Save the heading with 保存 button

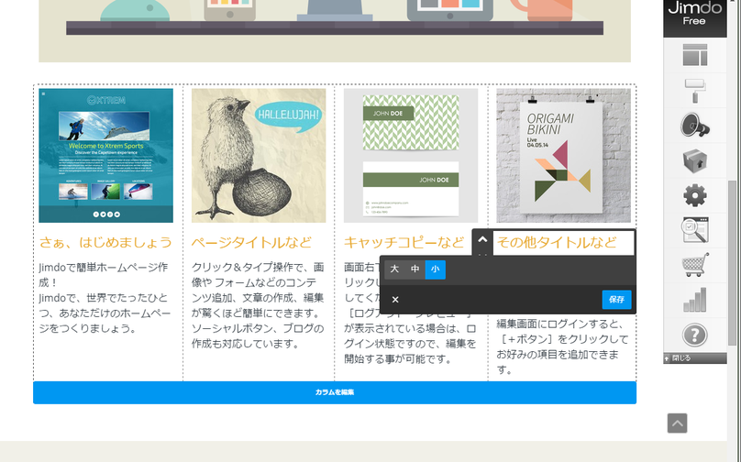(616, 300)
